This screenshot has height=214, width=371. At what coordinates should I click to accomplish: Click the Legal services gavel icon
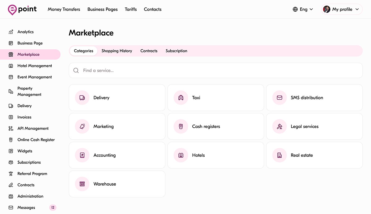pyautogui.click(x=279, y=126)
